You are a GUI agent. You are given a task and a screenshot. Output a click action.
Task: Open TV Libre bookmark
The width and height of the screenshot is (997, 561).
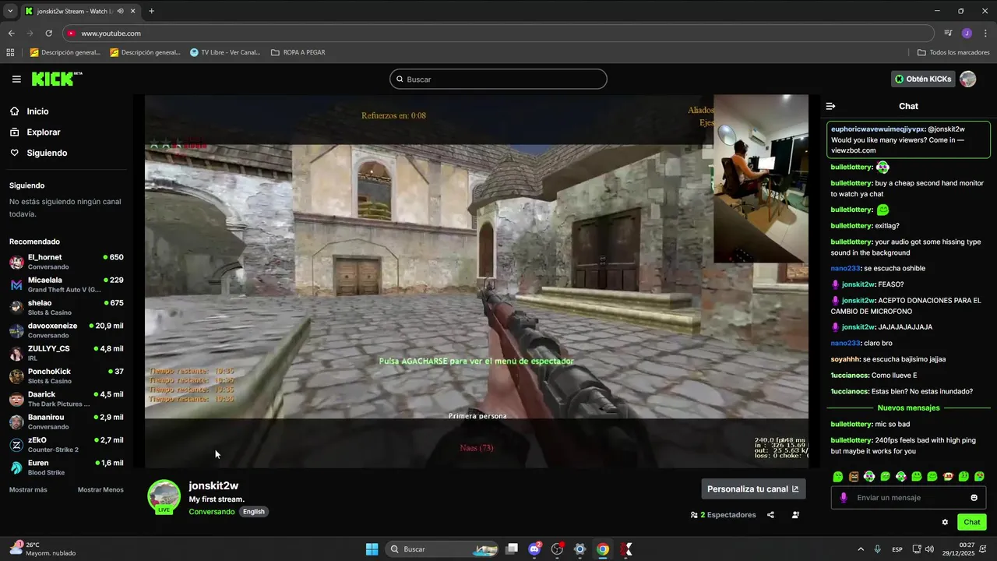225,52
